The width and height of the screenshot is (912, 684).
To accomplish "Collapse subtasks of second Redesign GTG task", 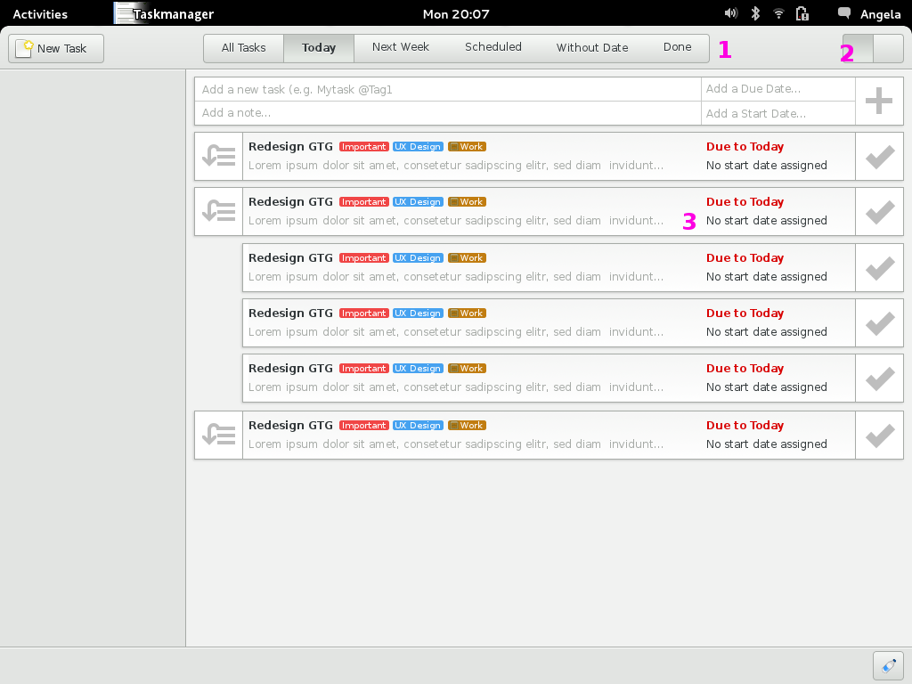I will tap(218, 212).
